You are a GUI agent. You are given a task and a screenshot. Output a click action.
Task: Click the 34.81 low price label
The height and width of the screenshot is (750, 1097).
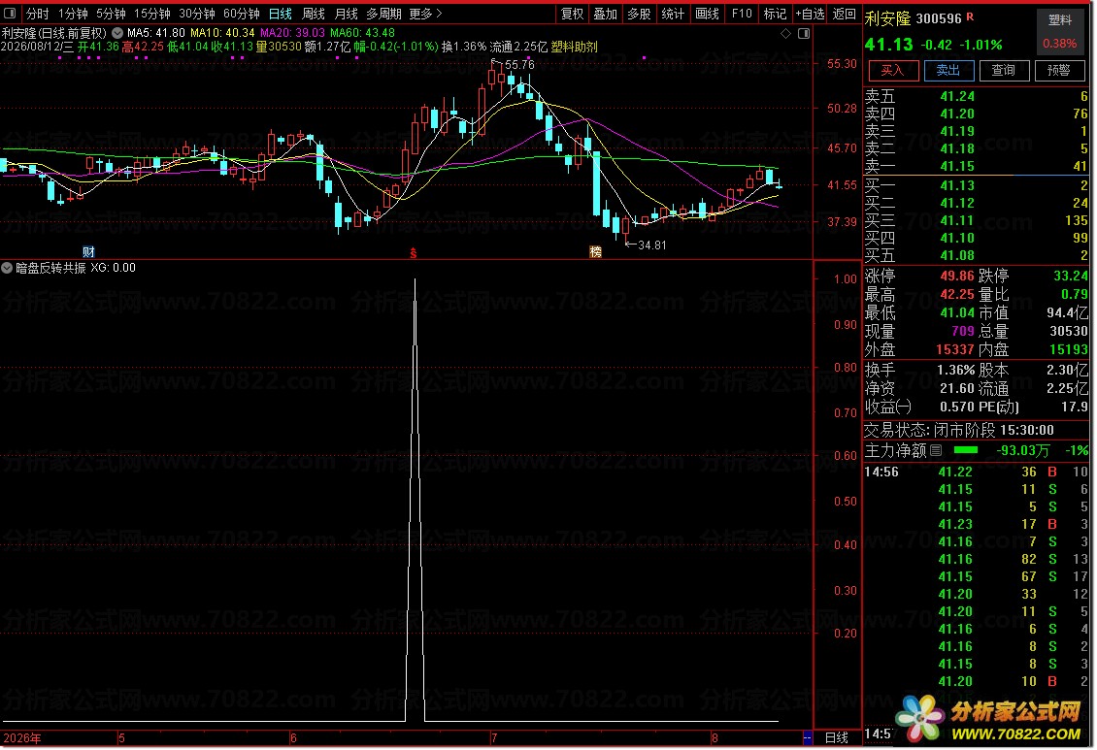point(652,245)
